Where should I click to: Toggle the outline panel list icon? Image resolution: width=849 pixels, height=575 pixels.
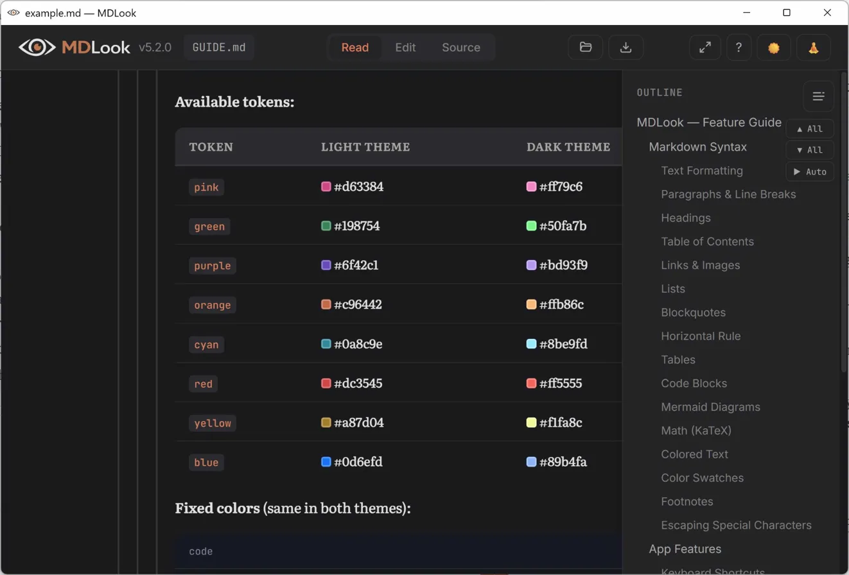(819, 96)
